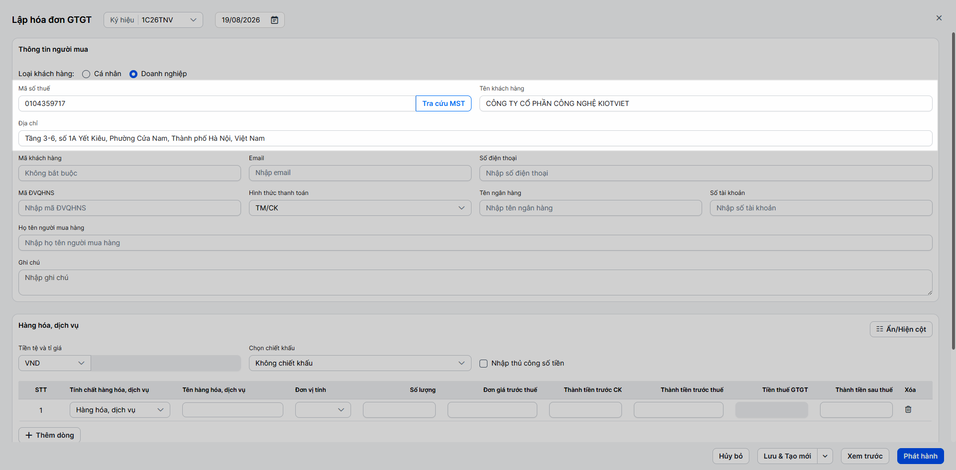
Task: Click the Tra cứu MST button
Action: (x=444, y=103)
